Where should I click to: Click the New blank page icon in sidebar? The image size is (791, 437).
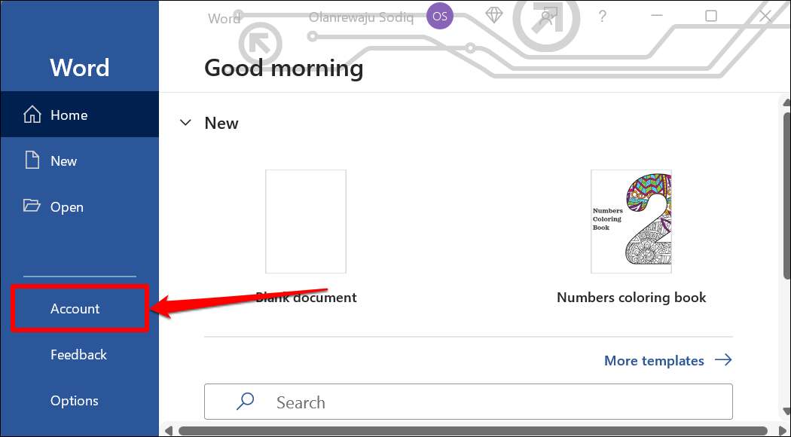(x=32, y=160)
